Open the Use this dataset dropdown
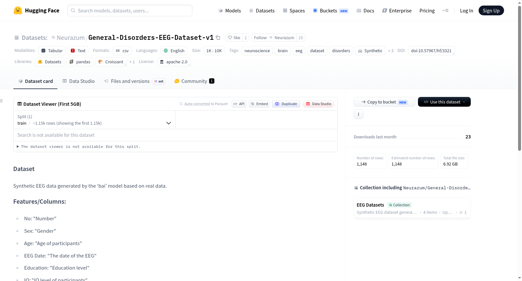This screenshot has width=522, height=281. coord(444,102)
